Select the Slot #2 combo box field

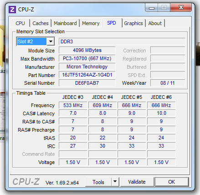(36, 41)
